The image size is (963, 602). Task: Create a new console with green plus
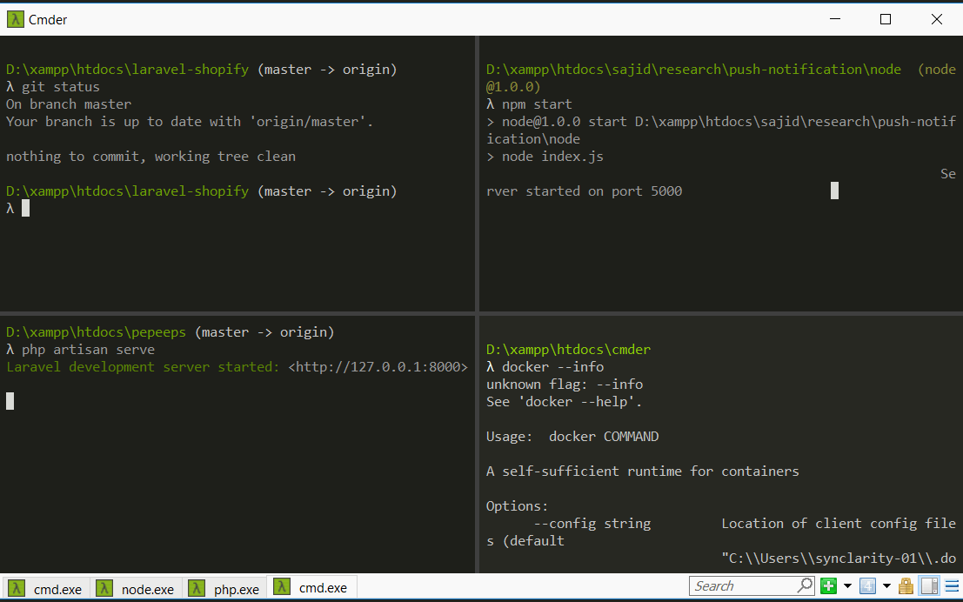click(x=828, y=586)
